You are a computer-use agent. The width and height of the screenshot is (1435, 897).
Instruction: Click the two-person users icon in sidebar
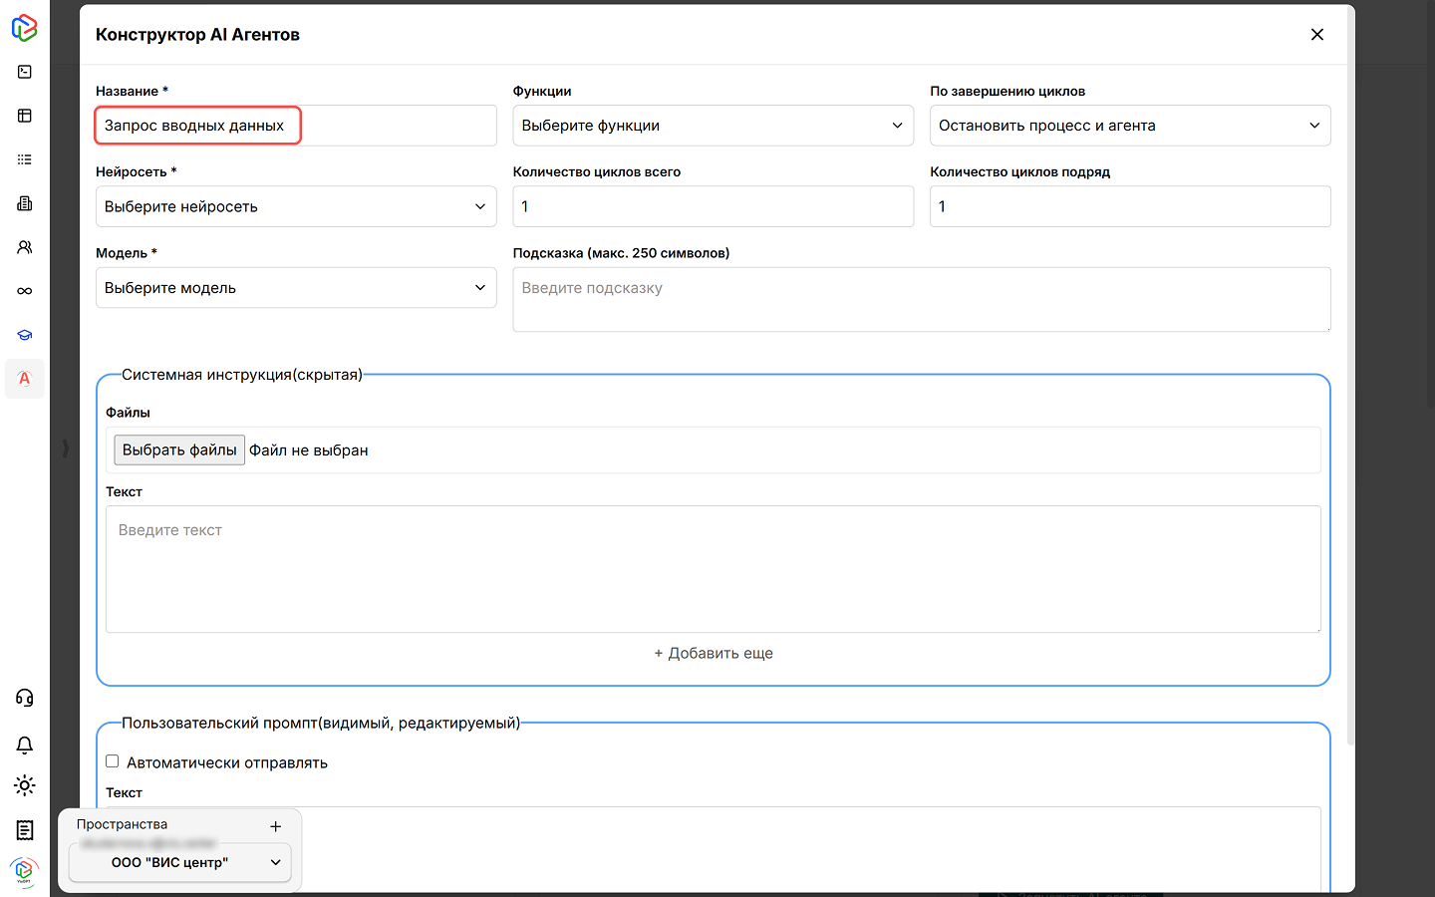pos(25,247)
